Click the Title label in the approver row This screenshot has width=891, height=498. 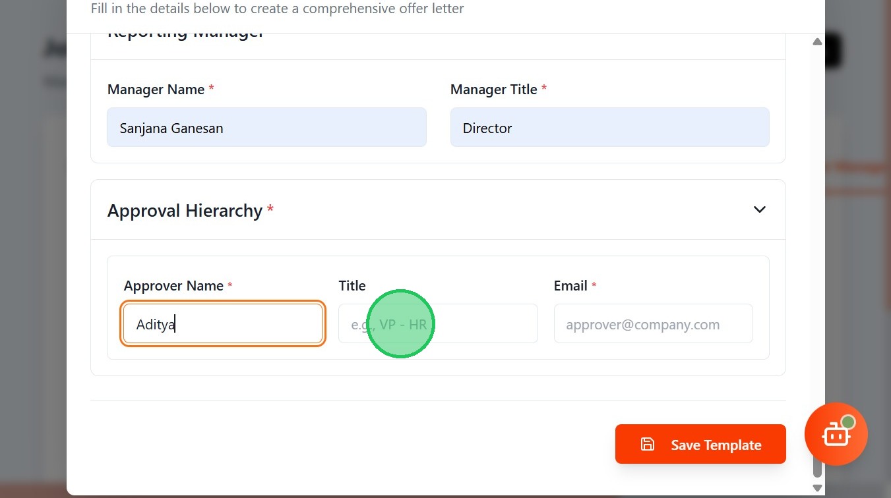pyautogui.click(x=352, y=286)
